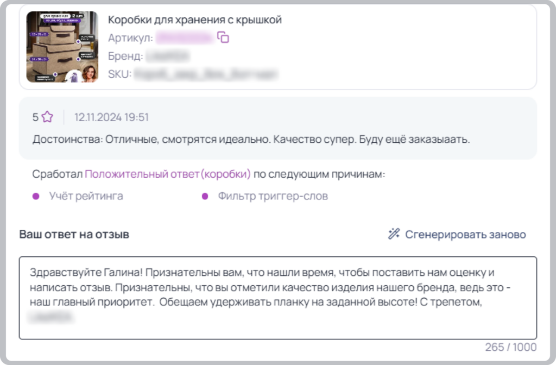Click the blurred article number value
556x365 pixels.
click(x=185, y=37)
